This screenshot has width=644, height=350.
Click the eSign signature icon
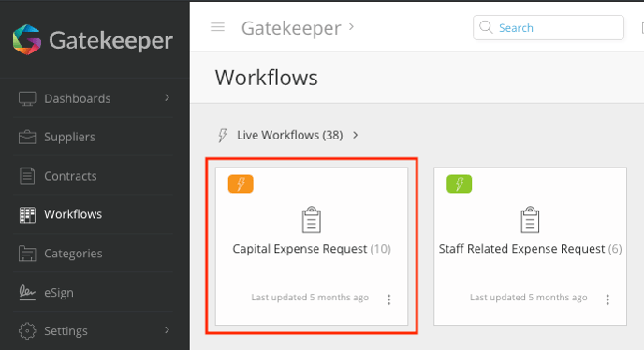27,292
